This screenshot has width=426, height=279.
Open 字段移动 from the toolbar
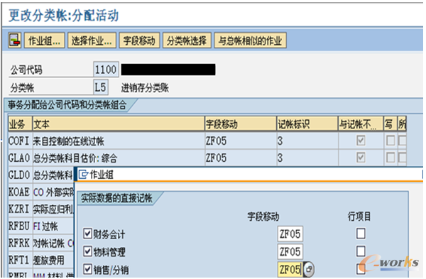[x=139, y=40]
